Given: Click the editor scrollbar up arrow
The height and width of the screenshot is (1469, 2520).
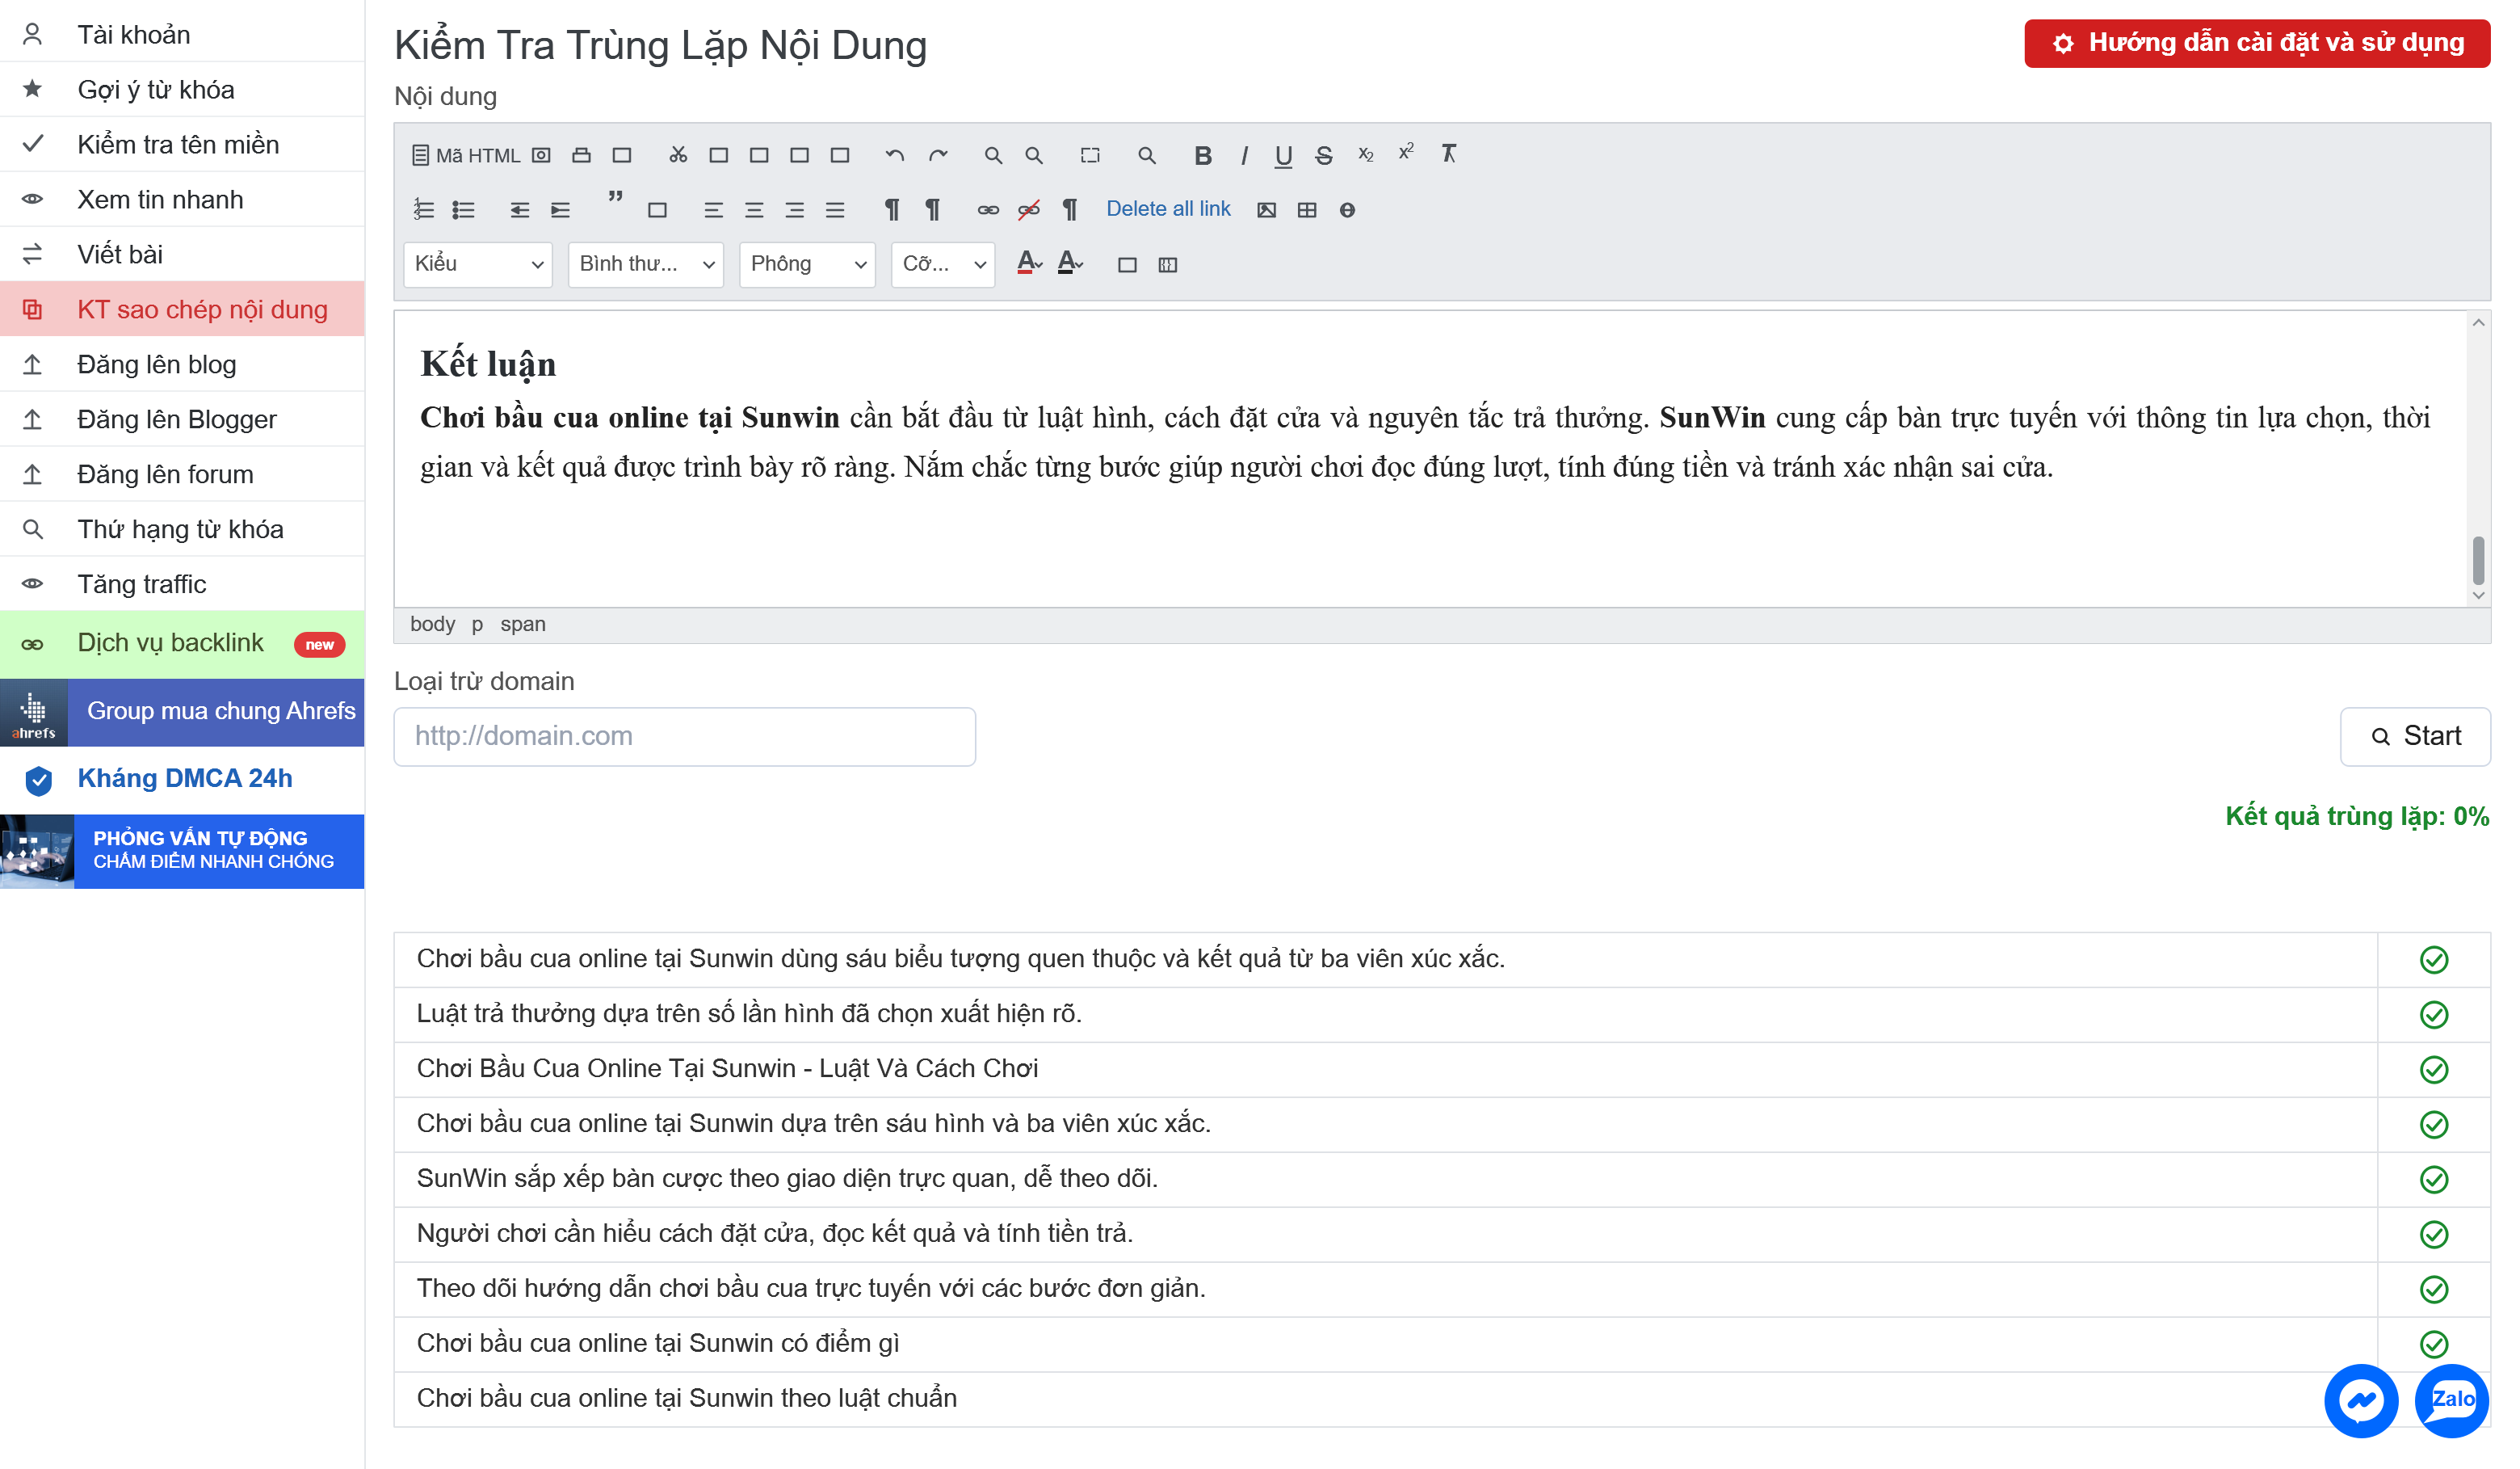Looking at the screenshot, I should tap(2478, 322).
